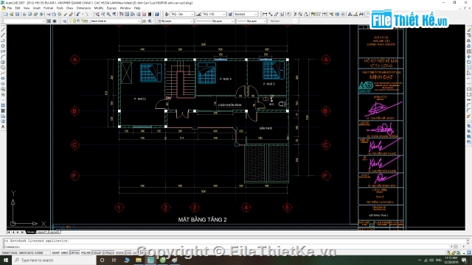Select the Angular dimension tool

[x=306, y=14]
